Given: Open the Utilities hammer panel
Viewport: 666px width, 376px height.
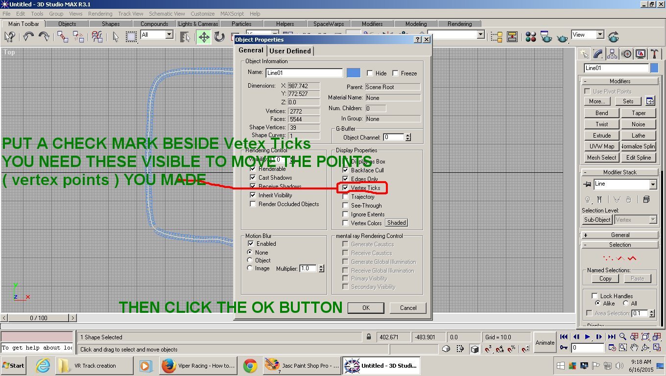Looking at the screenshot, I should (654, 54).
